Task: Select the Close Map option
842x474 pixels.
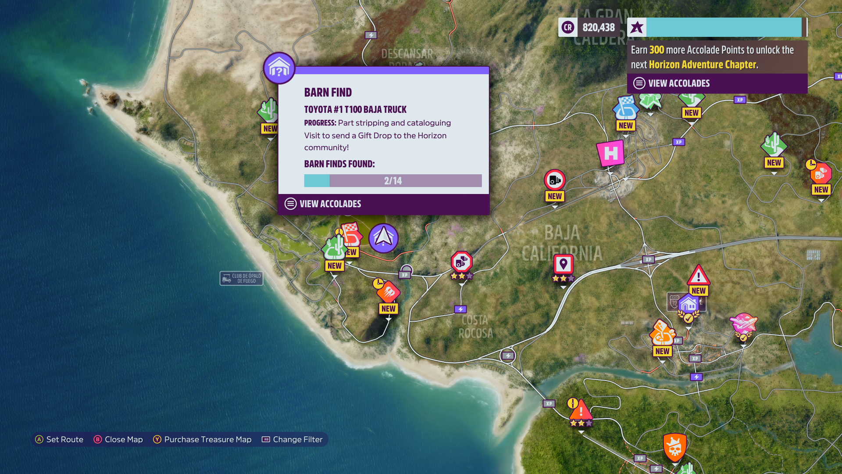Action: click(118, 439)
